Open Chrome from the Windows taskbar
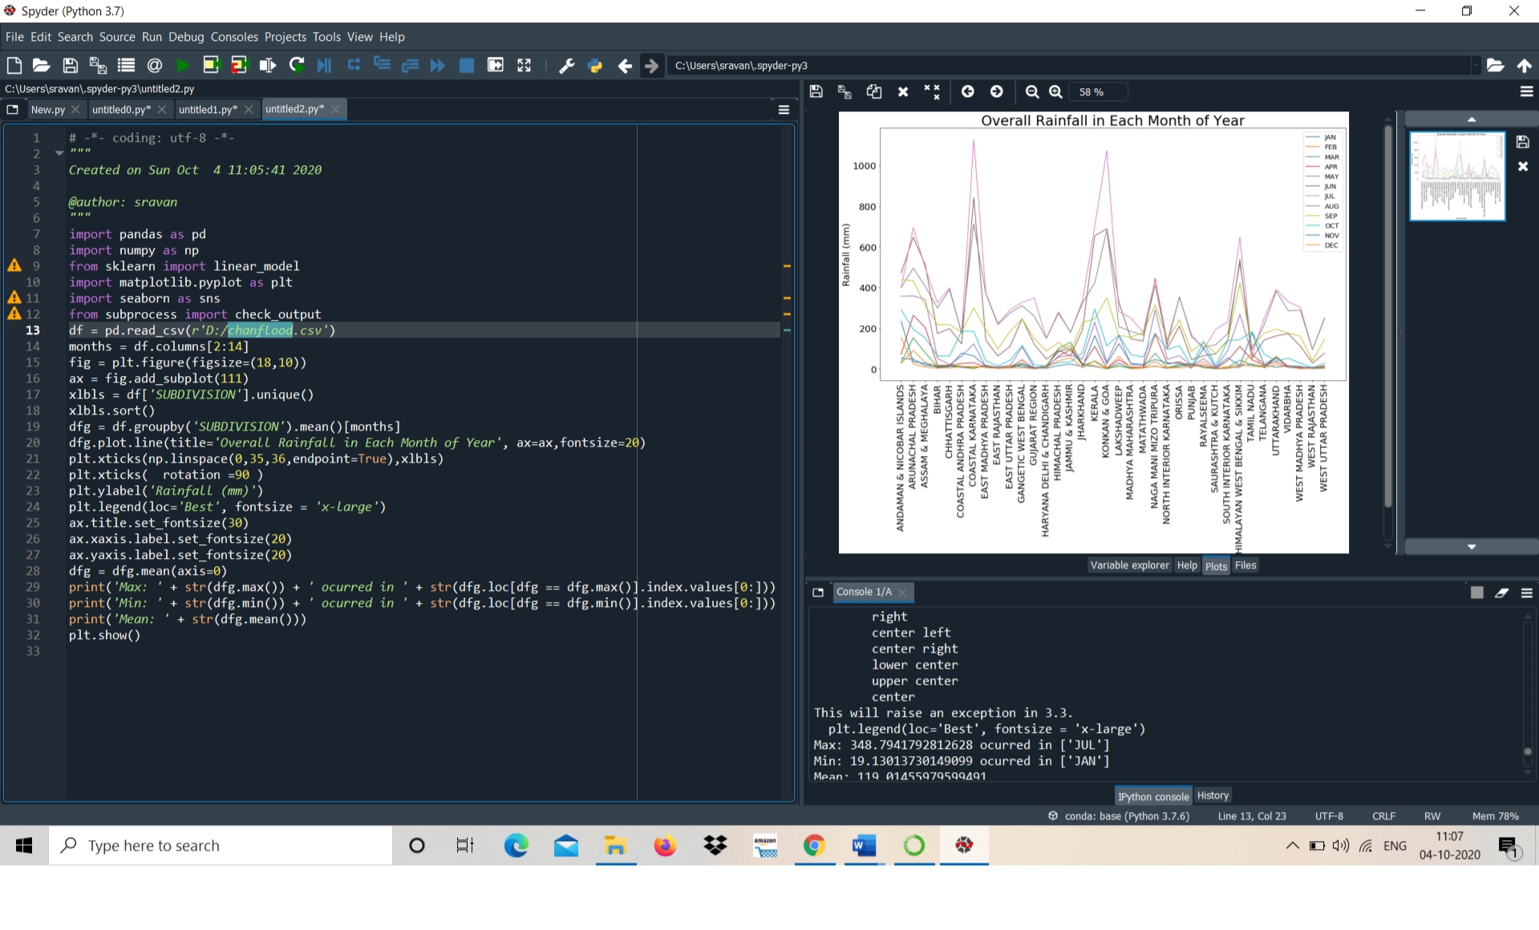1539x930 pixels. point(814,846)
